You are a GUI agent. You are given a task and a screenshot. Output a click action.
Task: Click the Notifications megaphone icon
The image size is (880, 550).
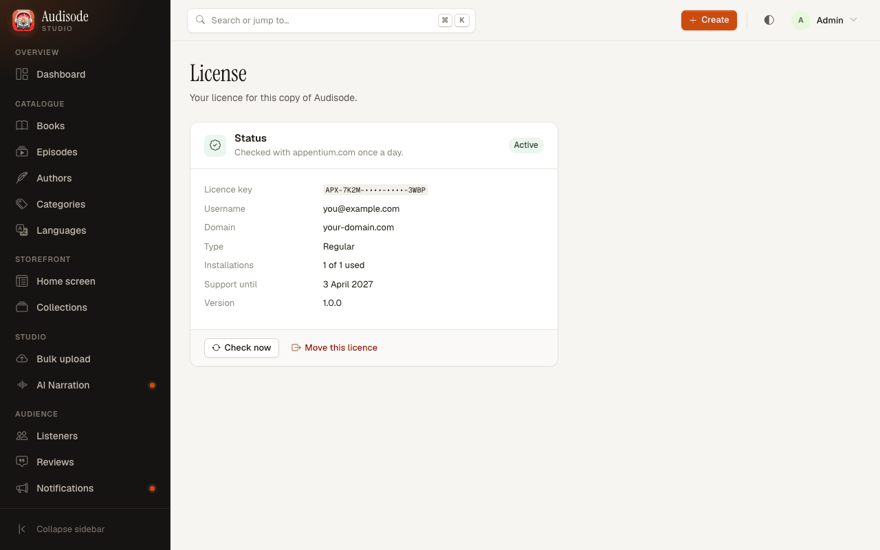tap(22, 488)
